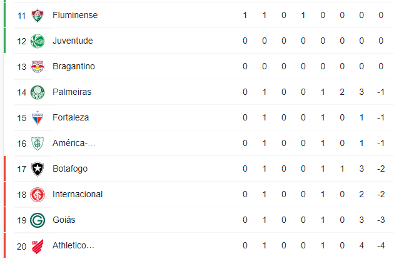The image size is (394, 259).
Task: Click the Fluminense club crest
Action: pyautogui.click(x=38, y=16)
